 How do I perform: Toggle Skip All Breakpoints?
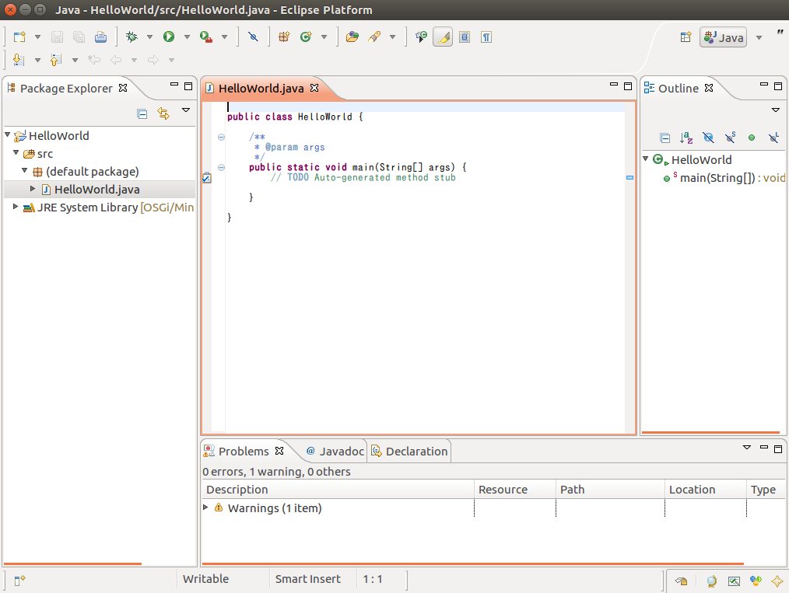253,37
